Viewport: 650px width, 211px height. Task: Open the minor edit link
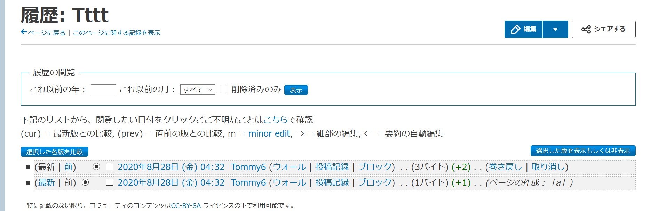tap(269, 134)
